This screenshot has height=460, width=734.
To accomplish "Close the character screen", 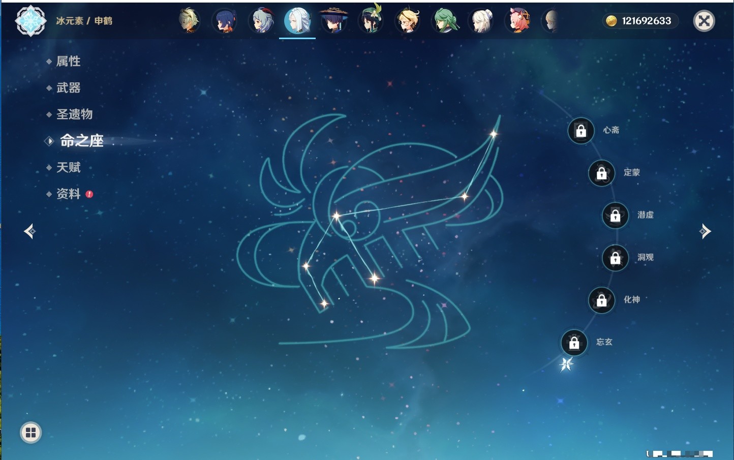I will click(704, 21).
